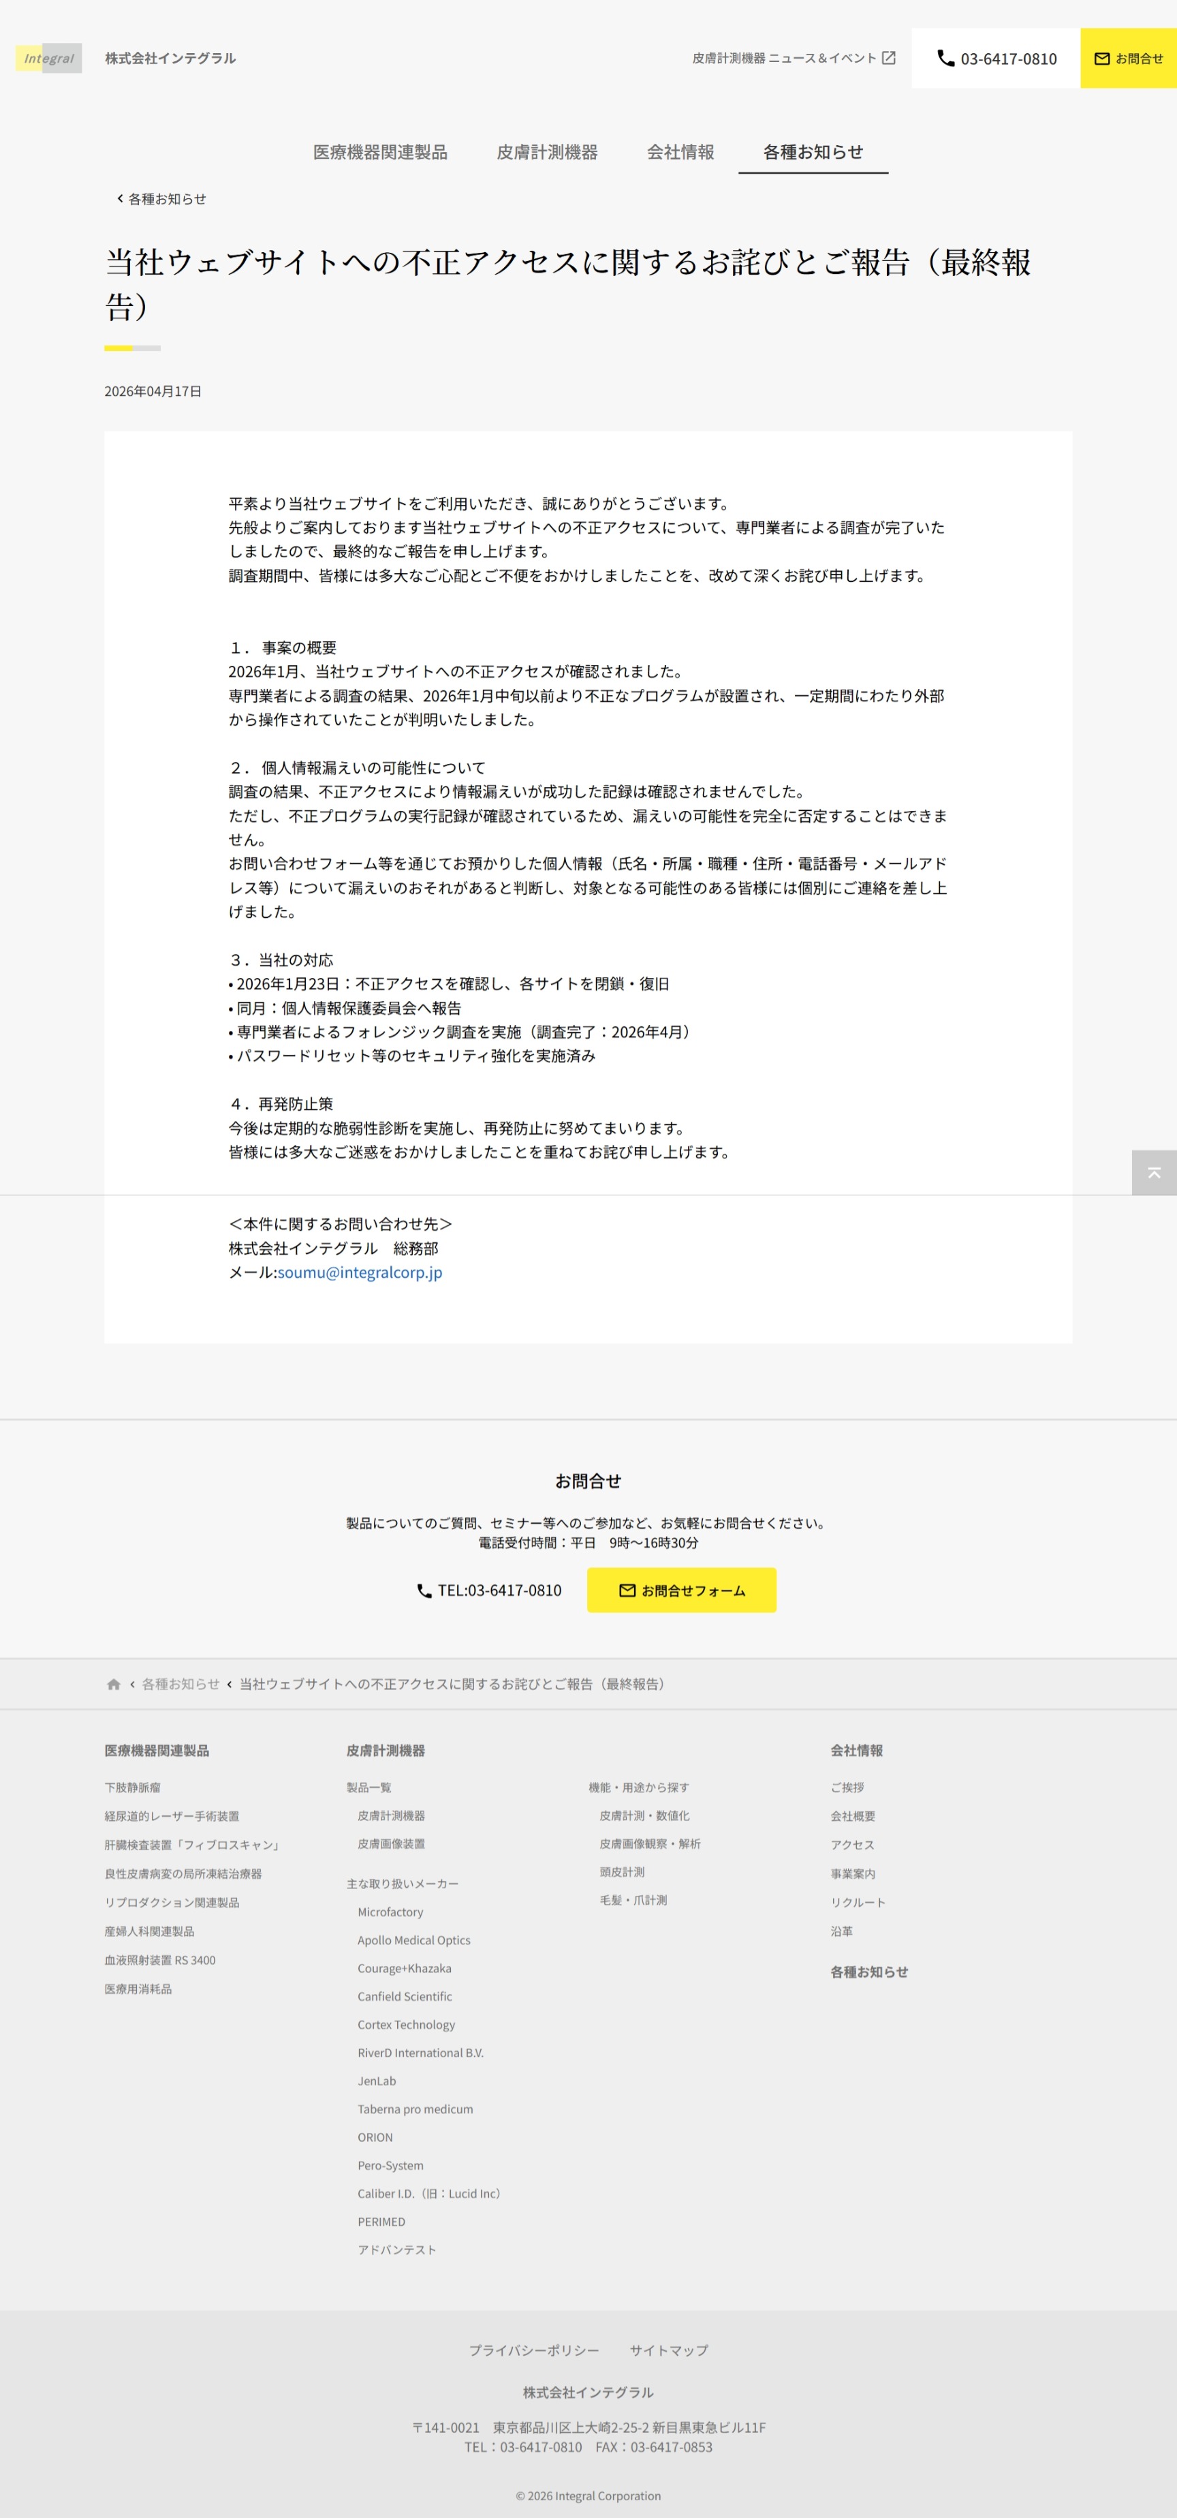Select the 各種お知らせ navigation tab
Screen dimensions: 1177x2518
(812, 153)
